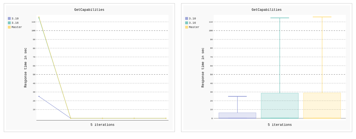Click the 3.16 upper whisker cap in box plot

point(280,18)
